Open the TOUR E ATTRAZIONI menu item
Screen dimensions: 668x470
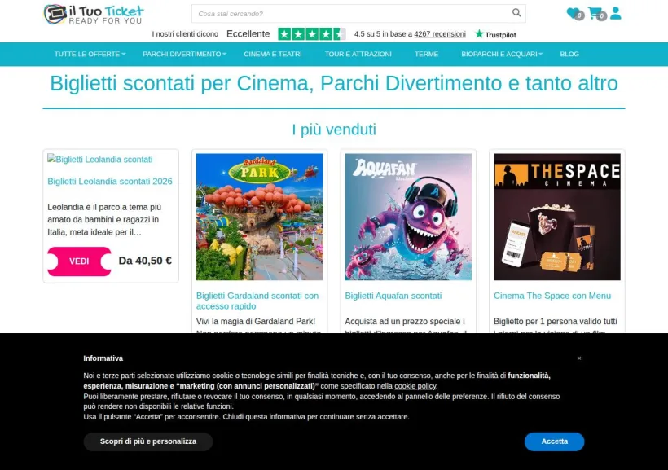358,54
